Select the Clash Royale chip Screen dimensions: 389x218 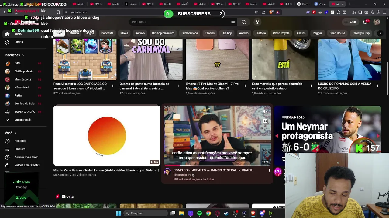[281, 33]
